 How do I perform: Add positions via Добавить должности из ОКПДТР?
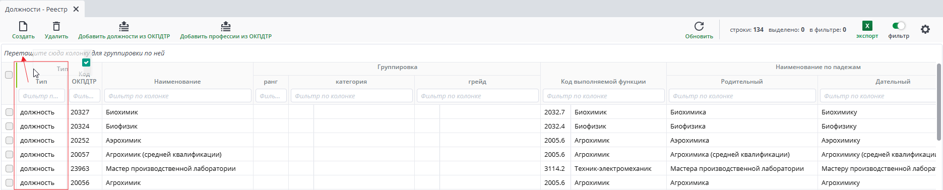pos(124,30)
